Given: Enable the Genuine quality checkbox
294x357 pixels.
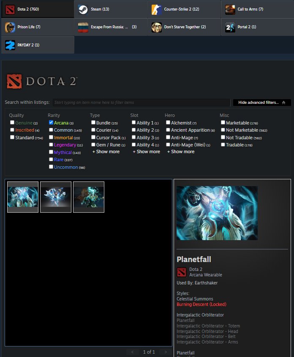Looking at the screenshot, I should tap(12, 122).
